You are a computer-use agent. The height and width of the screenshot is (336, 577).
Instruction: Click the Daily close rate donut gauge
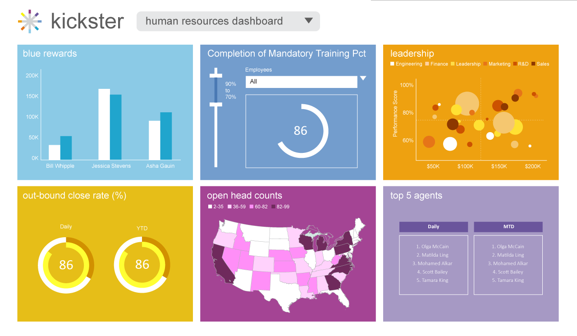coord(66,265)
